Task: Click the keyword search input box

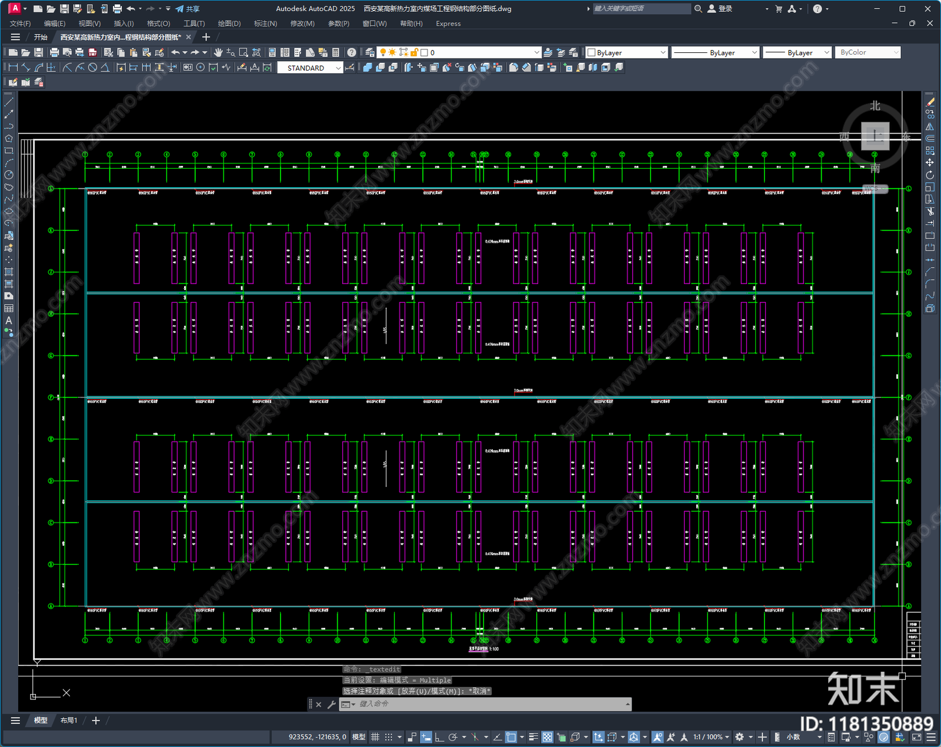Action: click(x=641, y=9)
